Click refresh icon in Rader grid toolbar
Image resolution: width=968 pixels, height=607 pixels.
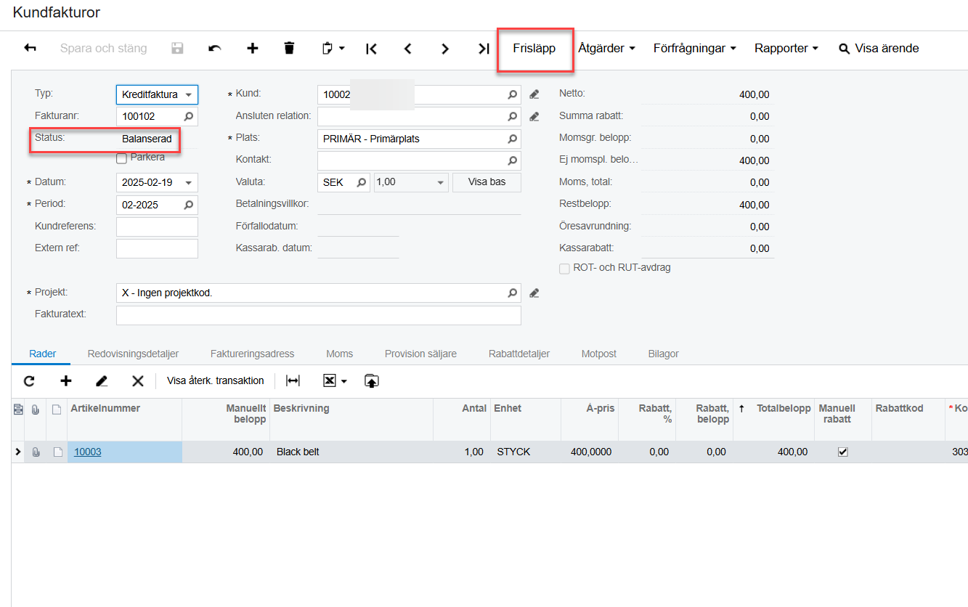tap(29, 380)
